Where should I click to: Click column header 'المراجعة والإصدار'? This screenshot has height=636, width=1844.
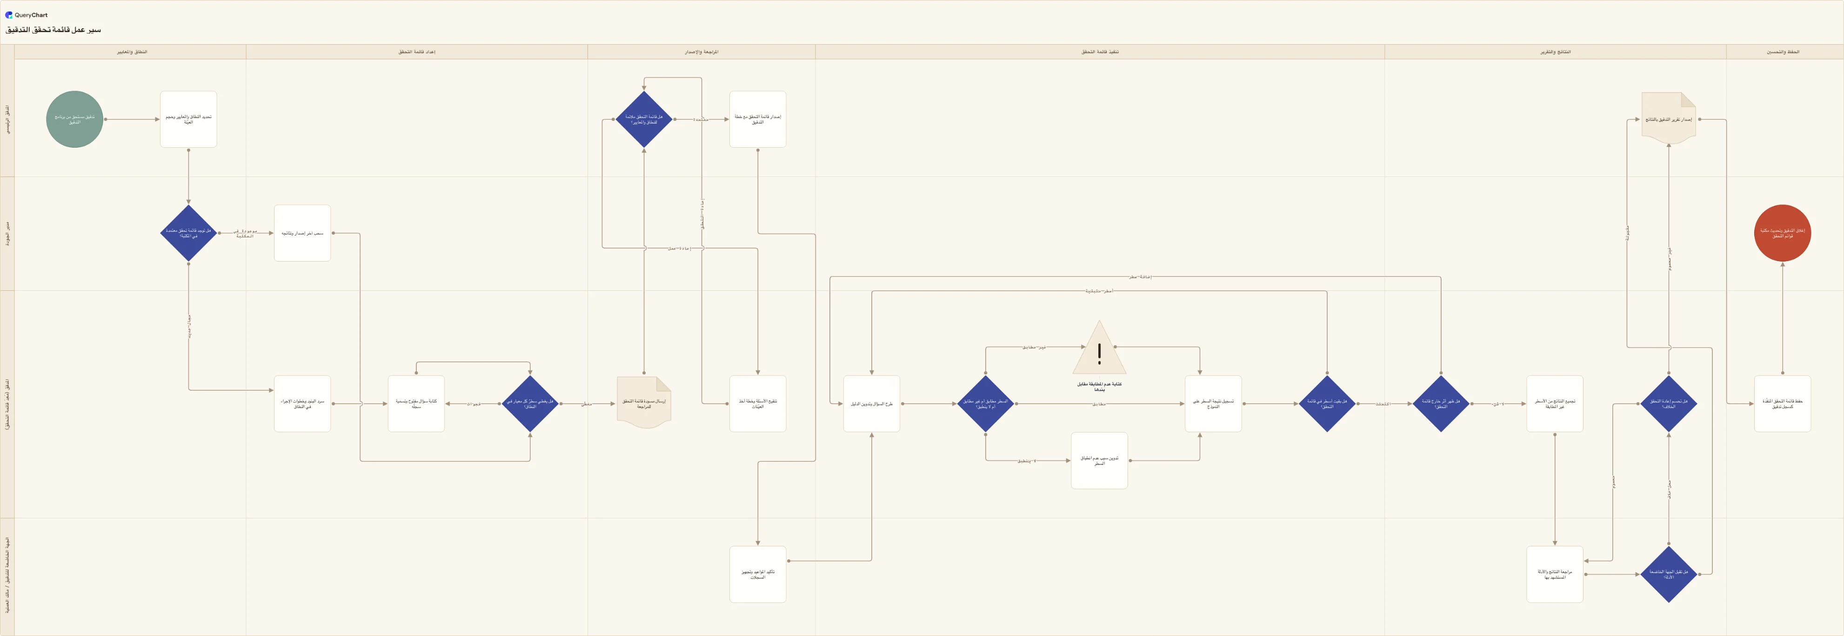(x=702, y=52)
